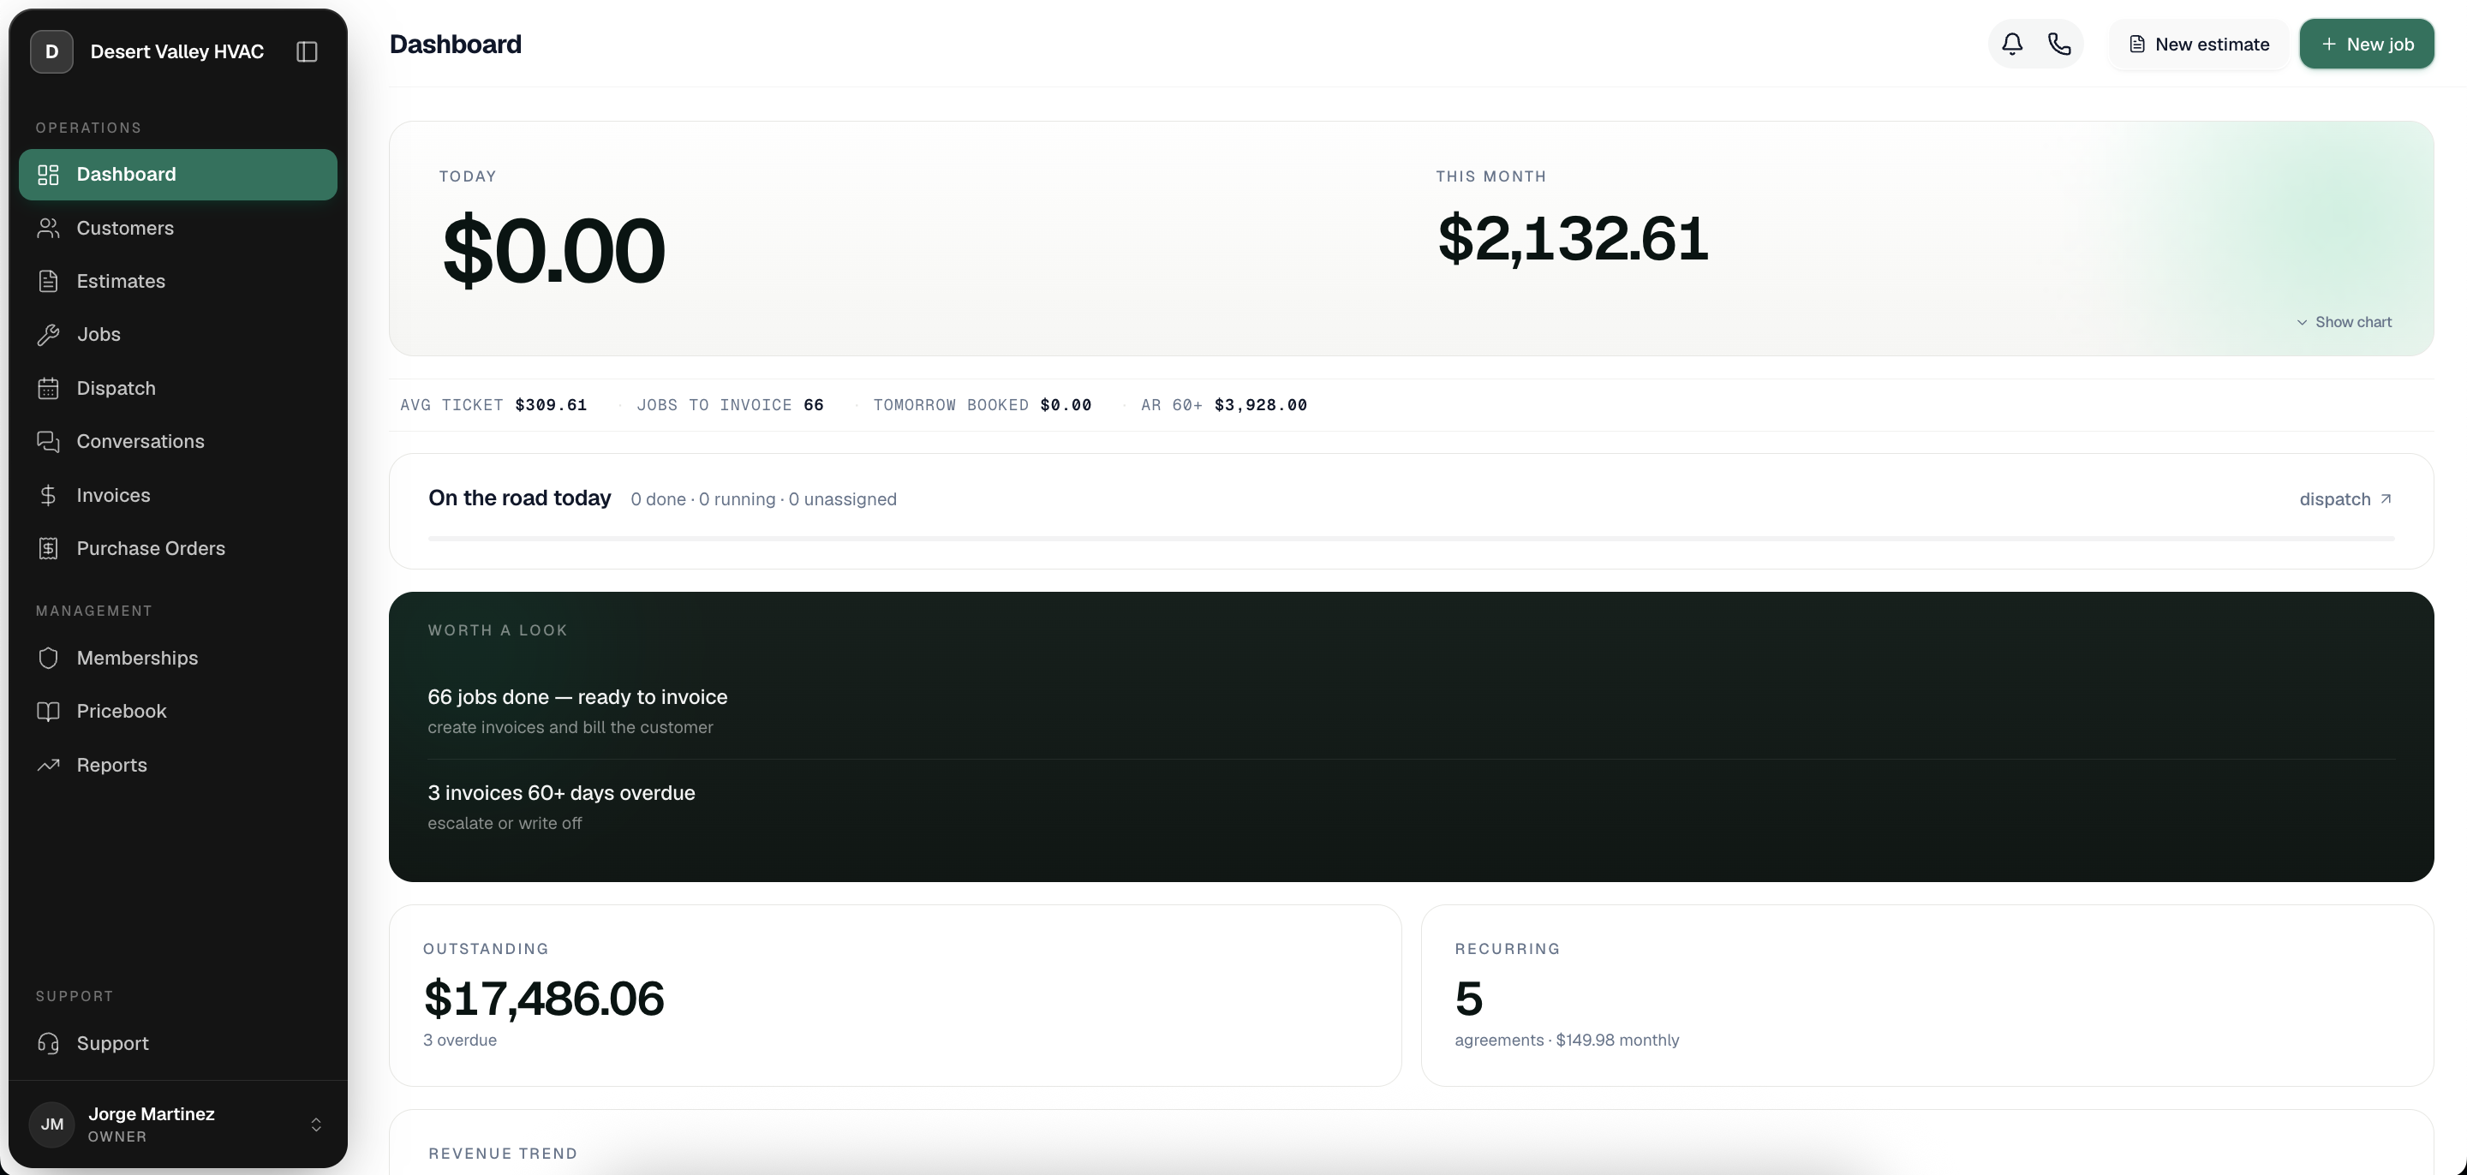Click the Recurring agreements card
Viewport: 2467px width, 1175px height.
(1926, 995)
